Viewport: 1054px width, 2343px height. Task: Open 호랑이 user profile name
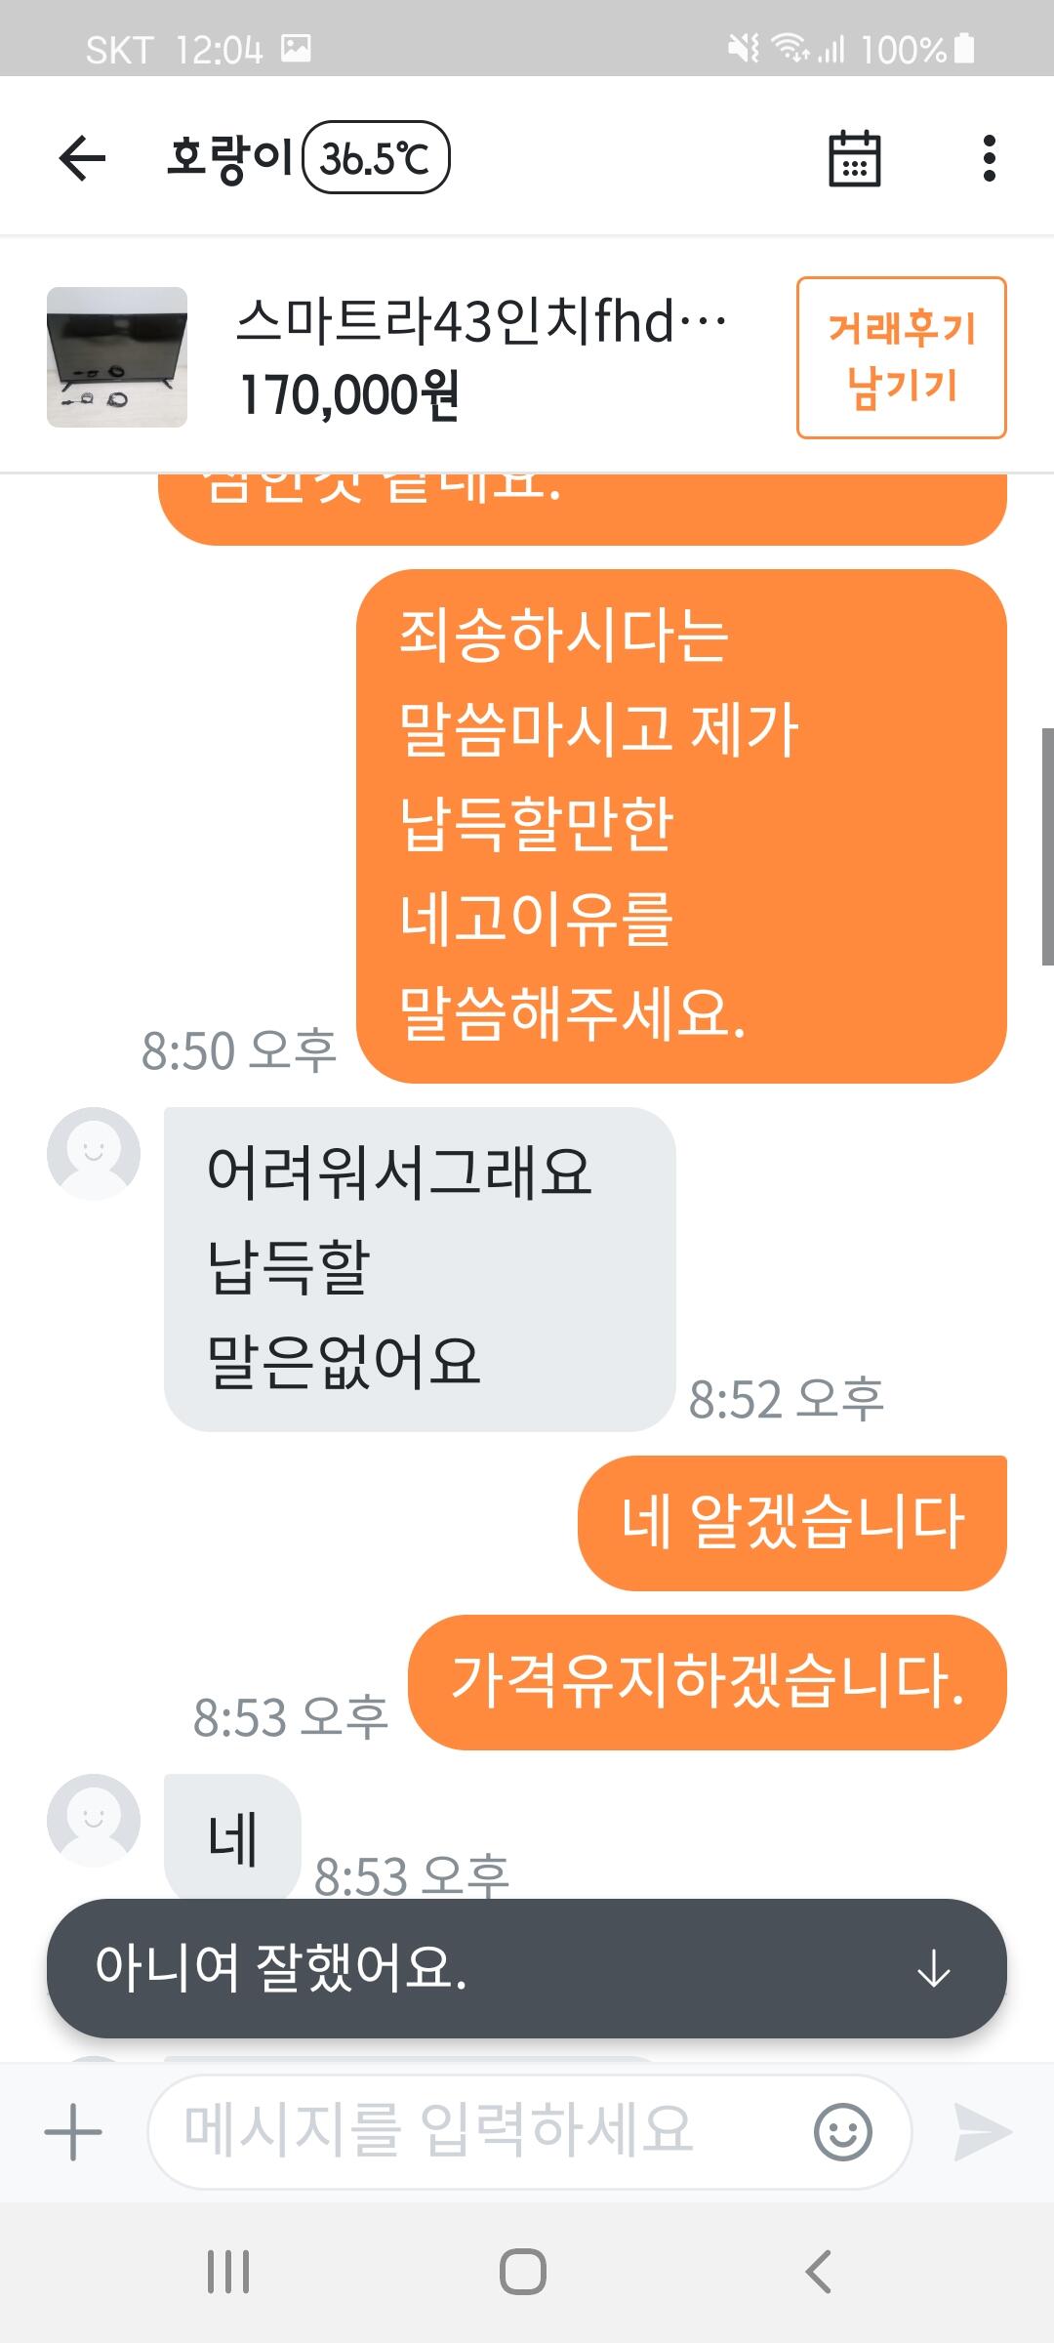point(230,157)
